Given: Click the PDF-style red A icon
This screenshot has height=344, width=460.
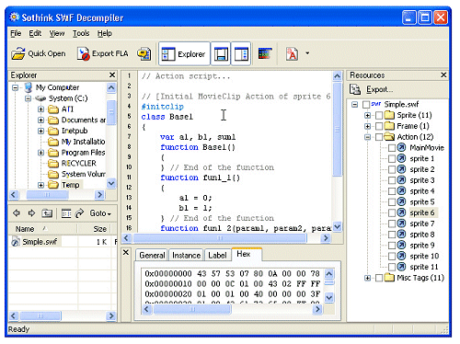Looking at the screenshot, I should 292,54.
